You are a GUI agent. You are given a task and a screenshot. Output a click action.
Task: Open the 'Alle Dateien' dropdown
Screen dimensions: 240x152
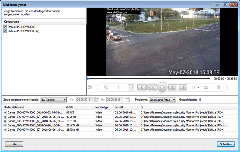53,99
